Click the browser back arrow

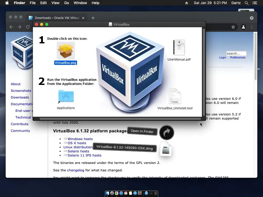(11, 27)
